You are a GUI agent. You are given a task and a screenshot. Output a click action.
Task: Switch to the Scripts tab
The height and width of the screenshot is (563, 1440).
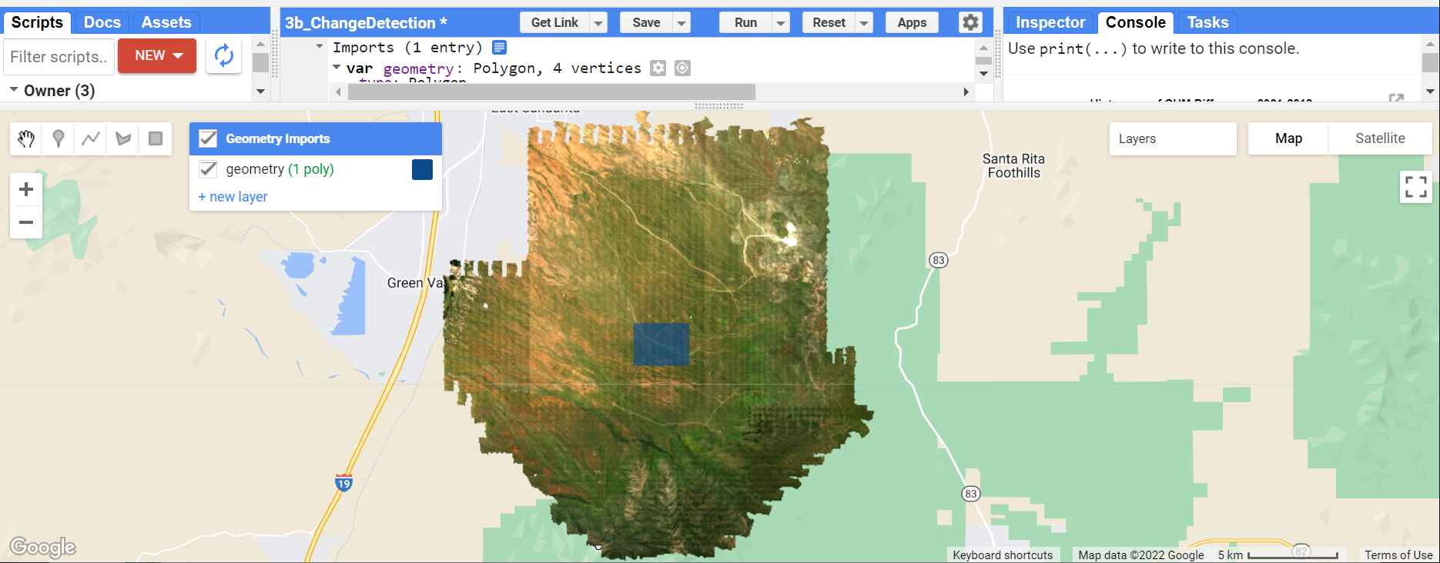pyautogui.click(x=37, y=22)
